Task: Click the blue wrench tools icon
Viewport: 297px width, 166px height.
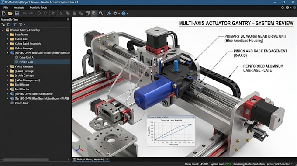Action: click(x=109, y=14)
